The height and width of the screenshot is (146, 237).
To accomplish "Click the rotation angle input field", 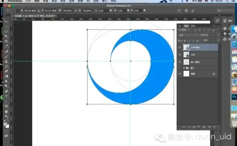I will (x=103, y=11).
